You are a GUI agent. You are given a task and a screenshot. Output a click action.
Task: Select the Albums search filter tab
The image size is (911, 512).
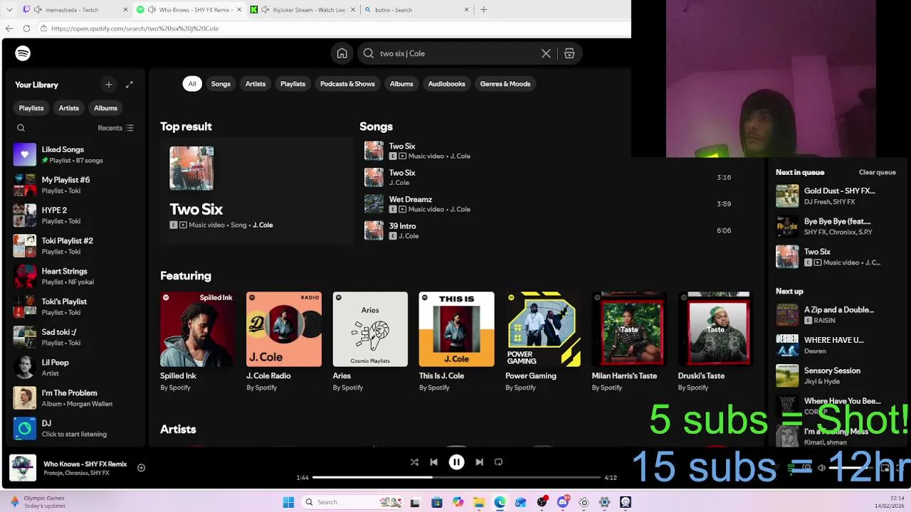coord(401,84)
